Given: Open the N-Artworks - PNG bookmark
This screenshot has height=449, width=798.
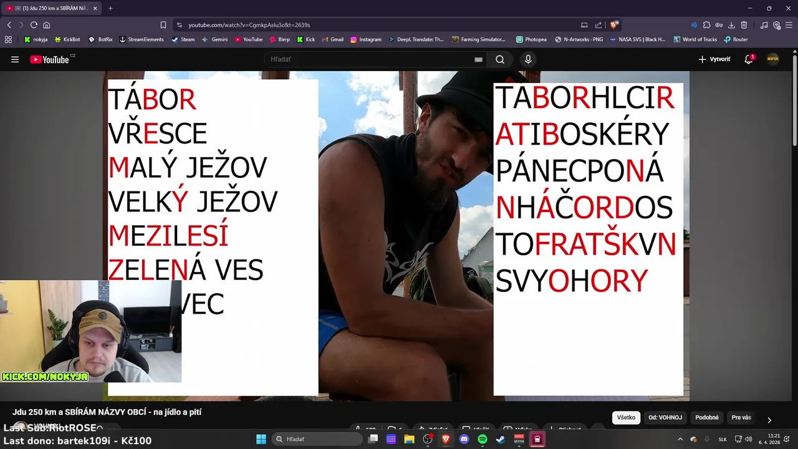Looking at the screenshot, I should coord(579,39).
